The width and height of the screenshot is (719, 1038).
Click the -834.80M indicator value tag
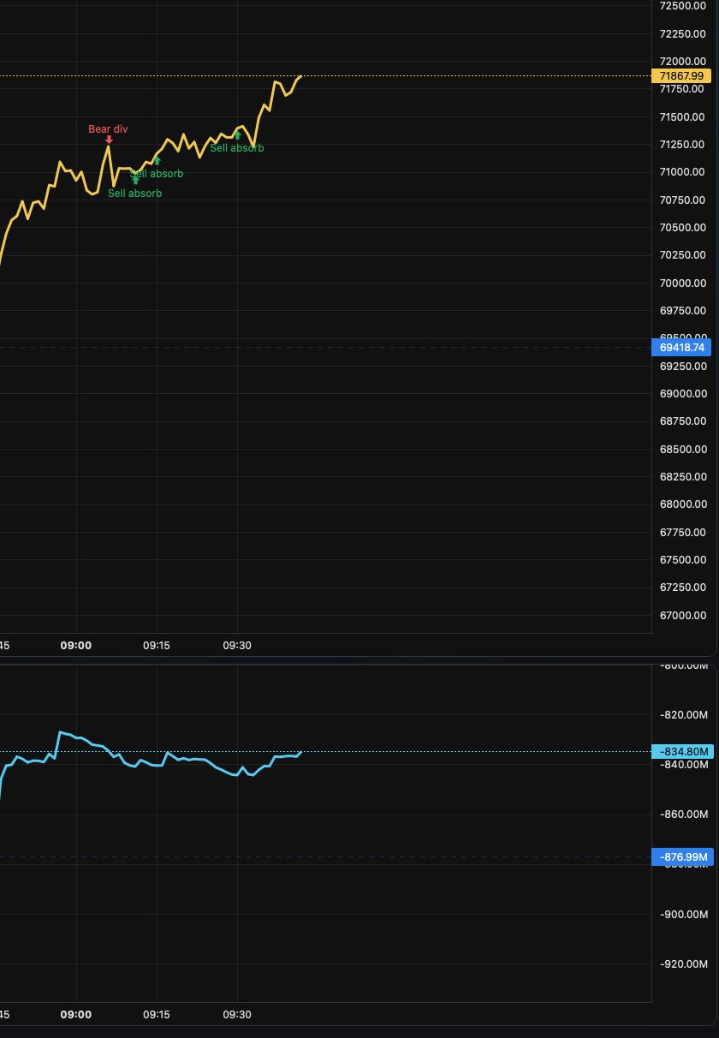pyautogui.click(x=682, y=752)
